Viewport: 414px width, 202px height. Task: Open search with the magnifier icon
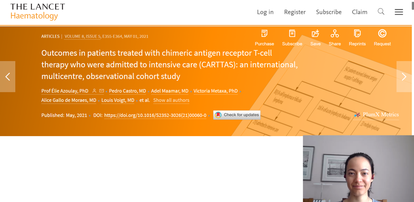pyautogui.click(x=381, y=12)
